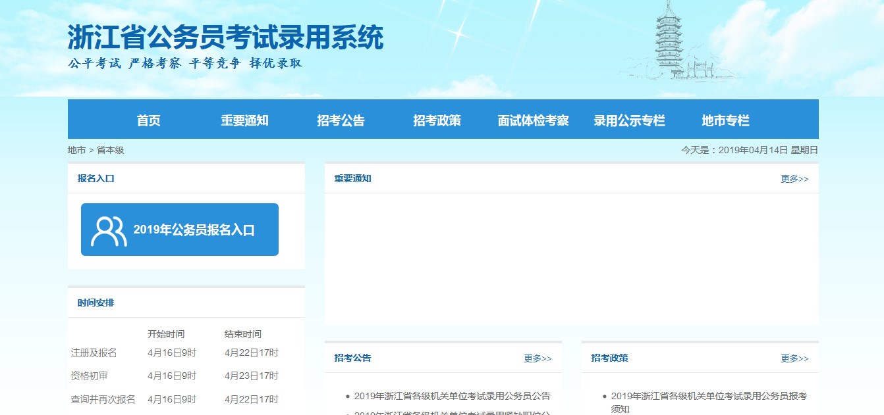Click the people icon on registration button
The height and width of the screenshot is (415, 884).
(x=109, y=231)
